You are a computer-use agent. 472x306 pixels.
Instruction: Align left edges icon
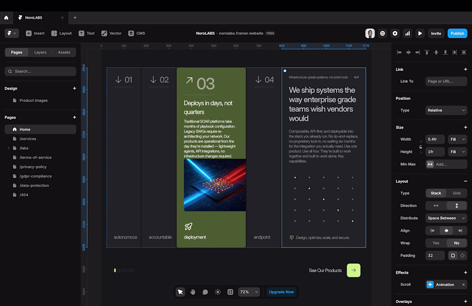pyautogui.click(x=399, y=52)
